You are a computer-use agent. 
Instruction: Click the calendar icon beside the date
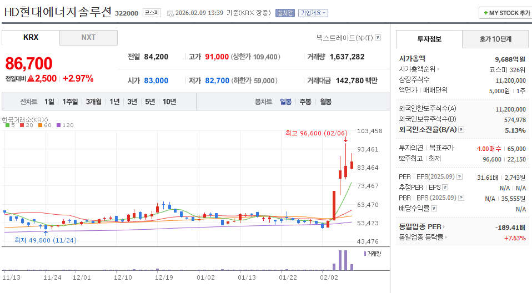[170, 13]
